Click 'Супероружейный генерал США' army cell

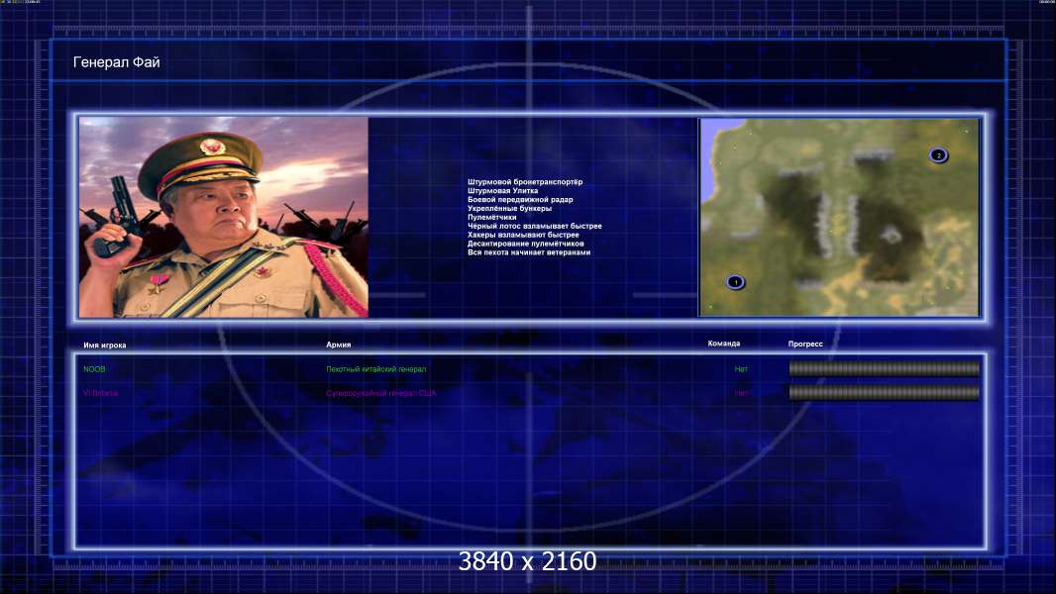click(x=380, y=393)
